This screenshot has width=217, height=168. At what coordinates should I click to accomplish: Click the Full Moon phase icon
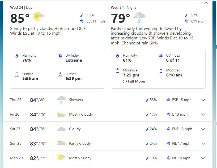point(125,81)
